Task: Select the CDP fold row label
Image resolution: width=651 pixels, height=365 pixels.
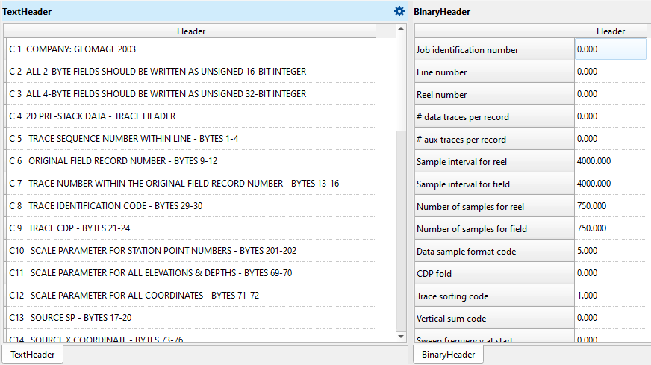Action: [x=493, y=274]
